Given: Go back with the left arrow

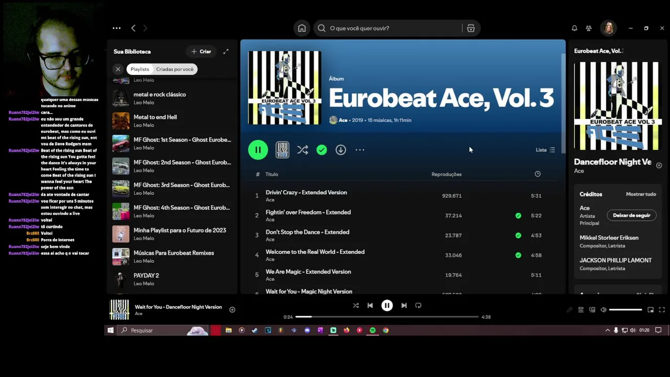Looking at the screenshot, I should 133,28.
